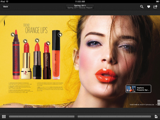Tap price tag on orange lip gloss tube
The width and height of the screenshot is (160, 120).
click(x=60, y=35)
